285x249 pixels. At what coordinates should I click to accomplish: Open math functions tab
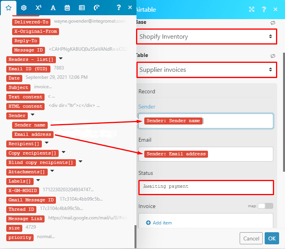coord(38,8)
